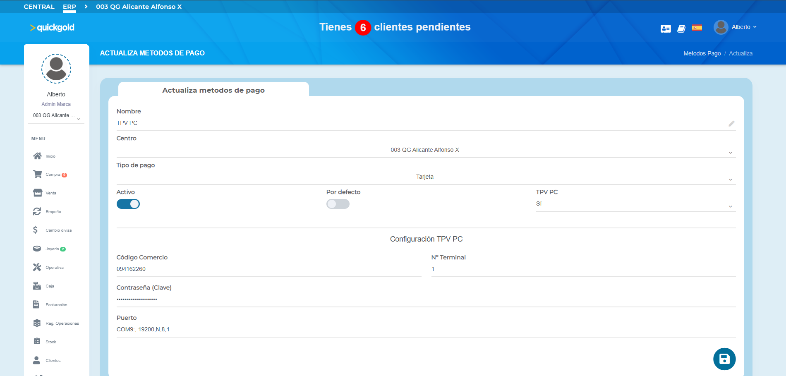Screen dimensions: 786x376
Task: Go to Metodos Pago breadcrumb link
Action: tap(702, 53)
